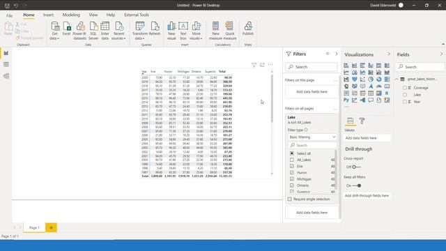Screen dimensions: 446x251
Task: Uncheck the Ontario filter checkbox
Action: pos(292,185)
